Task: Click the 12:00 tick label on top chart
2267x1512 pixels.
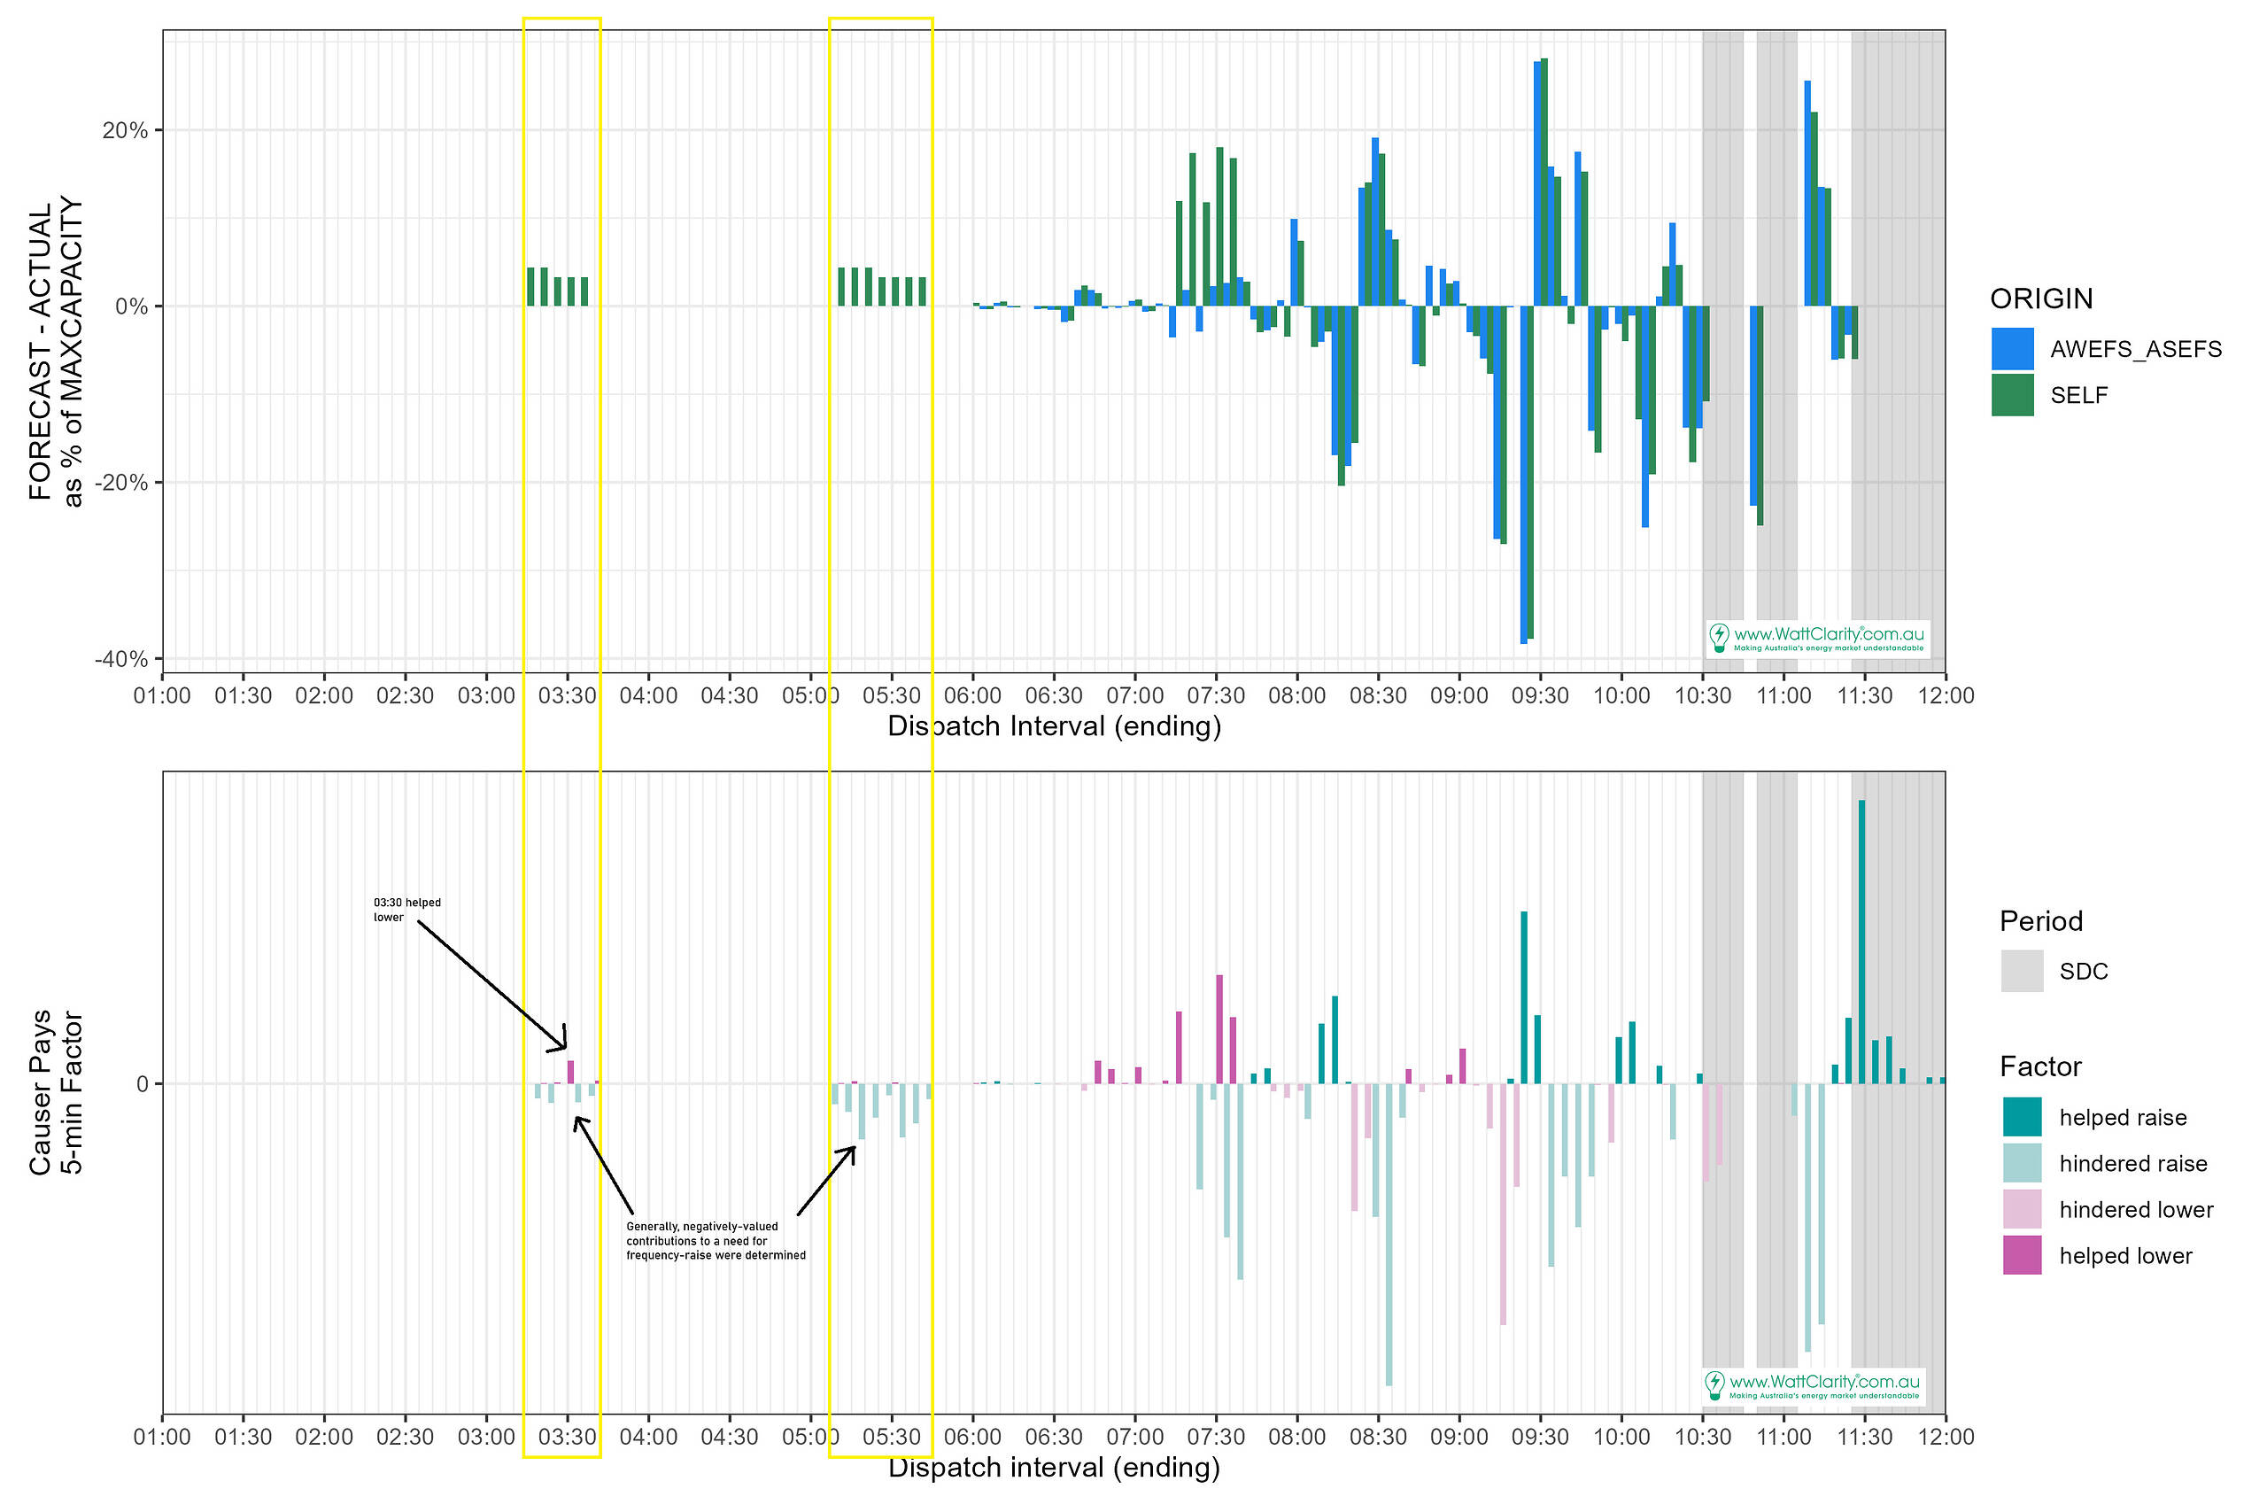Action: coord(1945,695)
